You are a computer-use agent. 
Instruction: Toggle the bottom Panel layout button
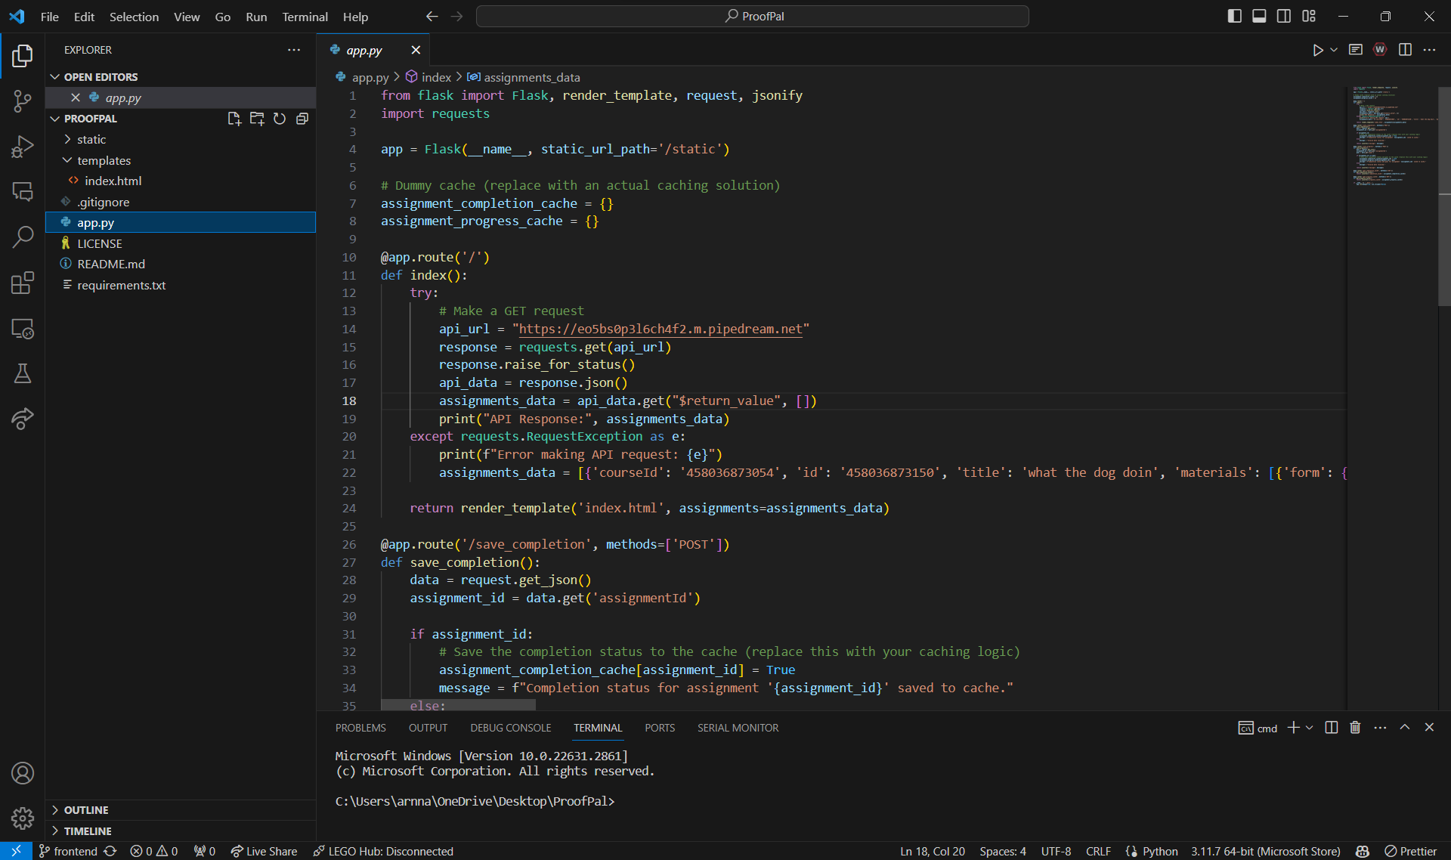click(x=1259, y=16)
